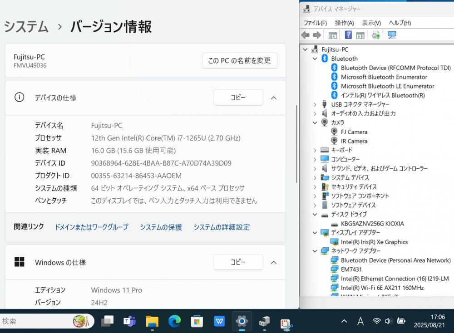
Task: Select Microsoft Bluetooth Enumerator device
Action: (384, 77)
